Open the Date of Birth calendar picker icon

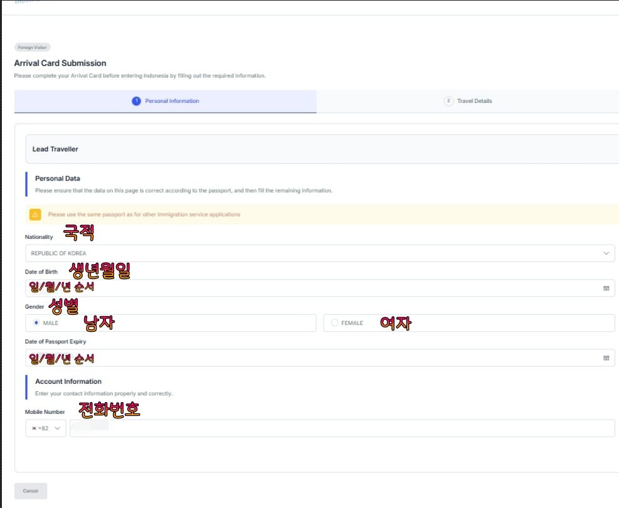click(x=606, y=288)
